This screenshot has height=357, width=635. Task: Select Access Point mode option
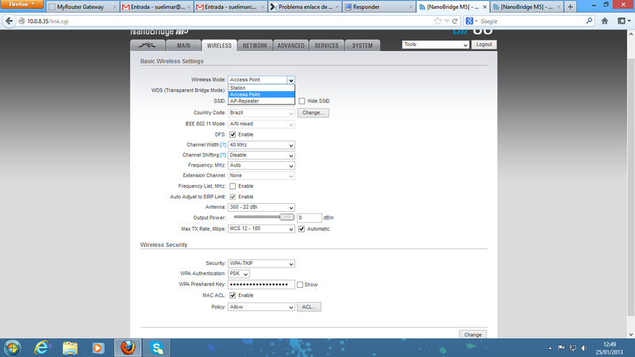click(261, 94)
